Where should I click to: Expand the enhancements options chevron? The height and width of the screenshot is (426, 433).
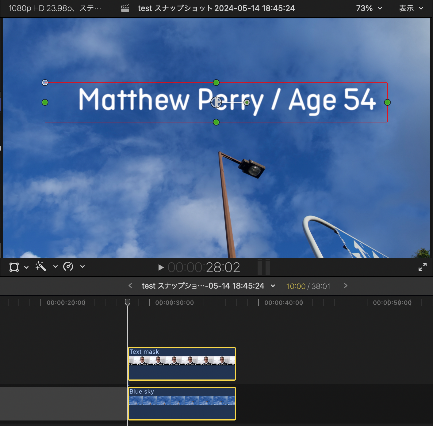pyautogui.click(x=56, y=267)
